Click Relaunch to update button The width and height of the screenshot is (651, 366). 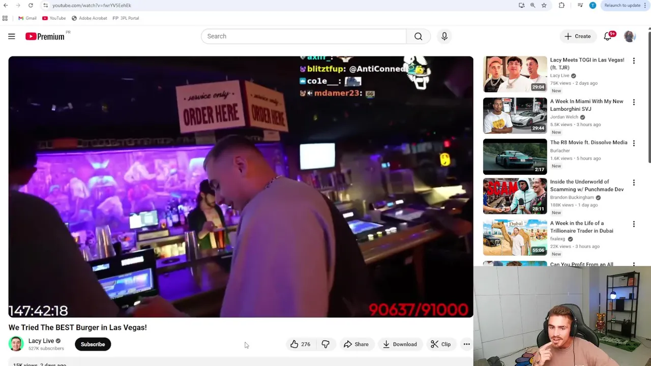(622, 5)
